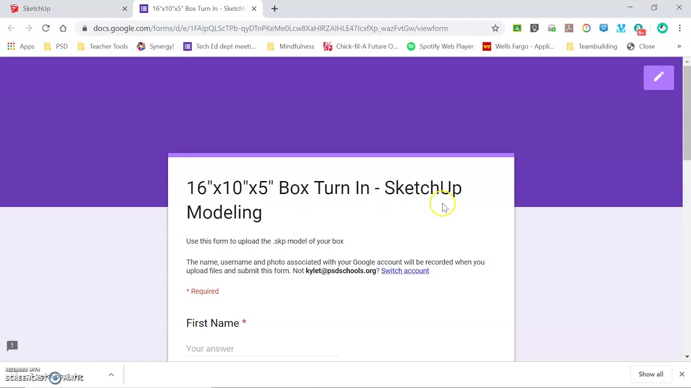
Task: Click the First Name answer field
Action: (x=262, y=349)
